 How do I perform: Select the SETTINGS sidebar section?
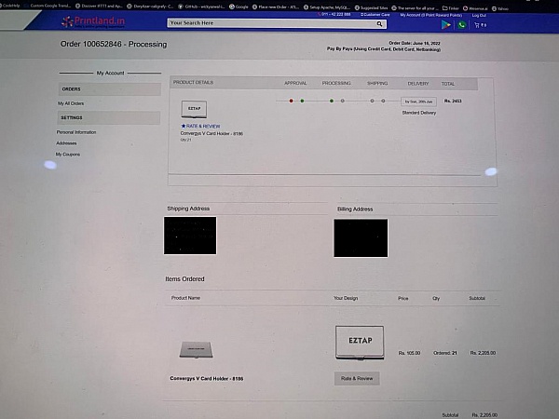pyautogui.click(x=109, y=117)
